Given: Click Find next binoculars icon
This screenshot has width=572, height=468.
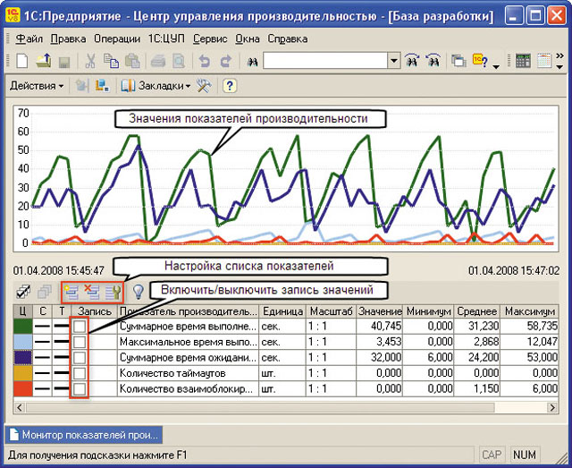Looking at the screenshot, I should pos(412,61).
